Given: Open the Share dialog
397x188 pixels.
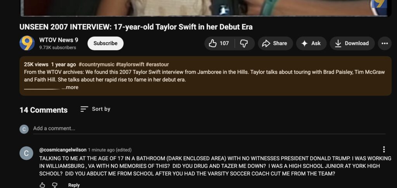Looking at the screenshot, I should (x=274, y=43).
